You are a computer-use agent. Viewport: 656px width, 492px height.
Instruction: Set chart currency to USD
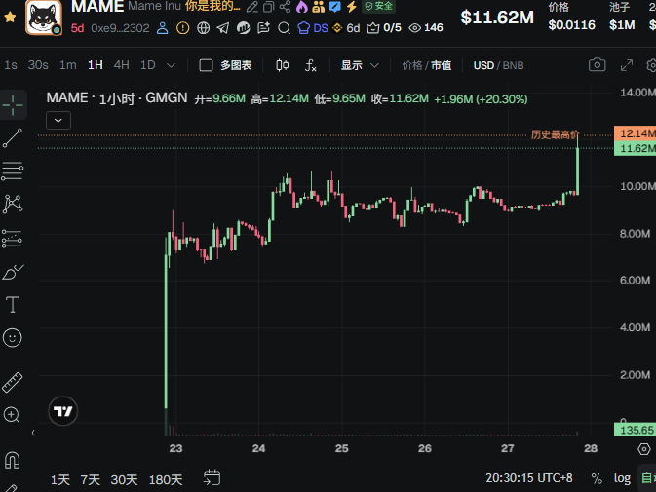(483, 65)
